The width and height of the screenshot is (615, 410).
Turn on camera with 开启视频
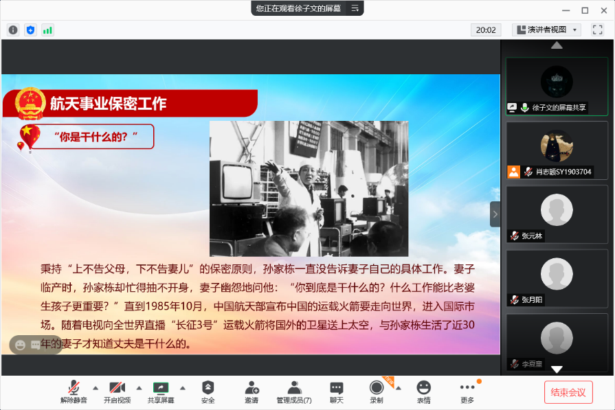click(117, 391)
